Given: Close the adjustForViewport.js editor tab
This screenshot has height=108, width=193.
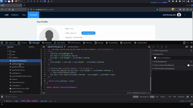Looking at the screenshot, I should 65,47.
